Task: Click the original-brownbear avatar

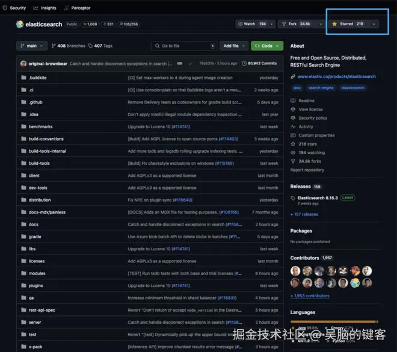Action: click(23, 64)
